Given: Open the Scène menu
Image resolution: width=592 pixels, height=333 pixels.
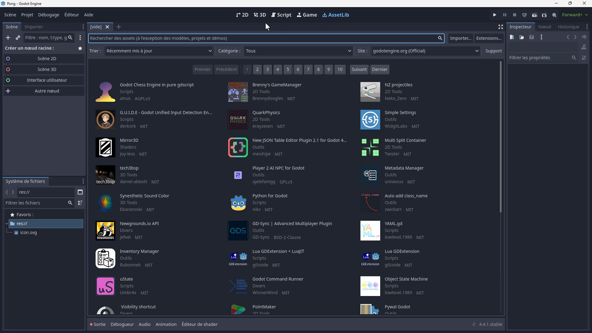Looking at the screenshot, I should tap(10, 15).
